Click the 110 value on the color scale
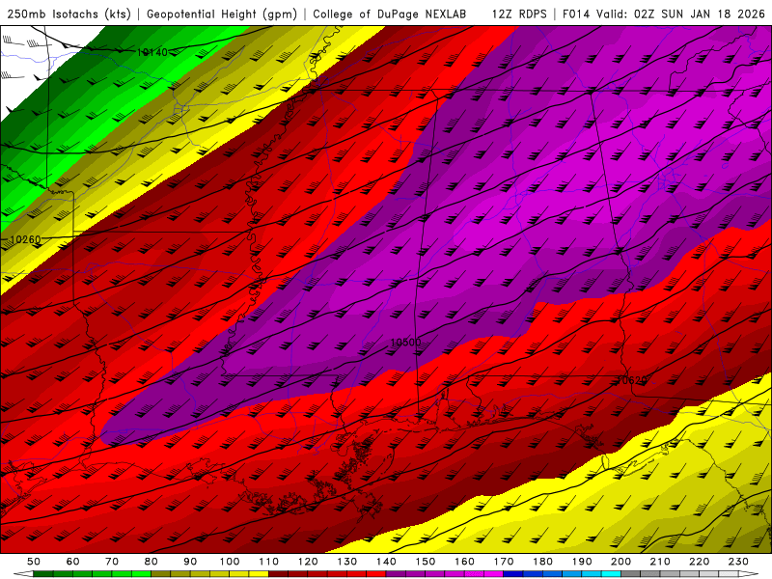The width and height of the screenshot is (772, 579). (269, 562)
